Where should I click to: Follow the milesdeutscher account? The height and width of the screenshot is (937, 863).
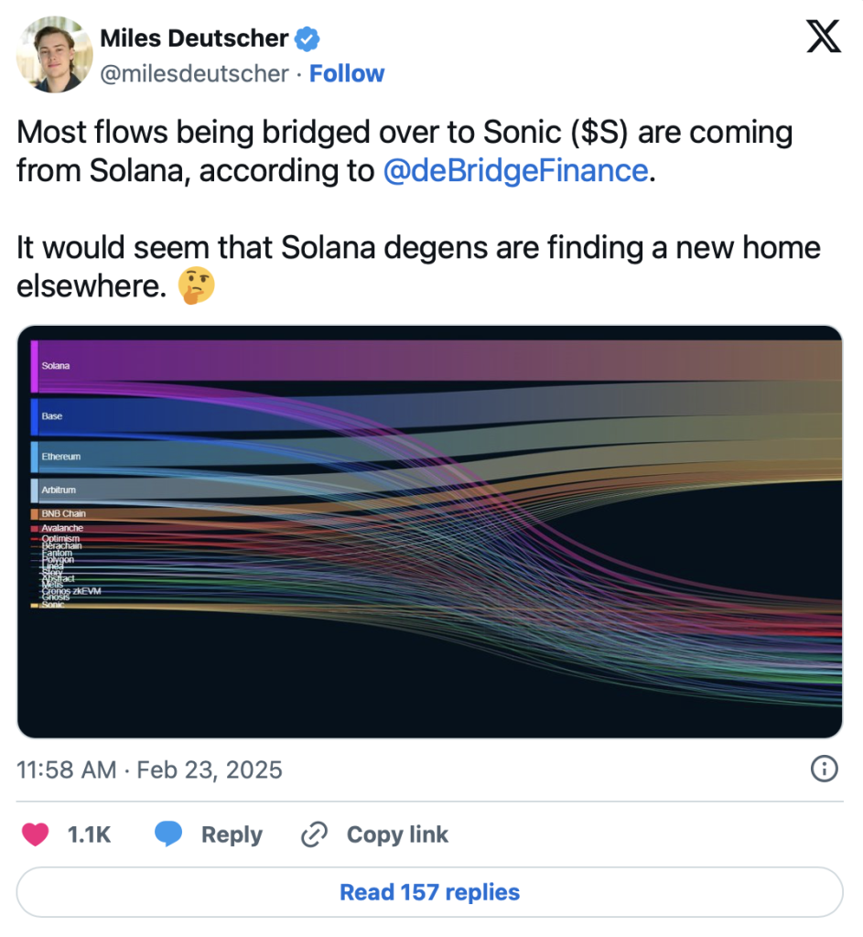(347, 73)
